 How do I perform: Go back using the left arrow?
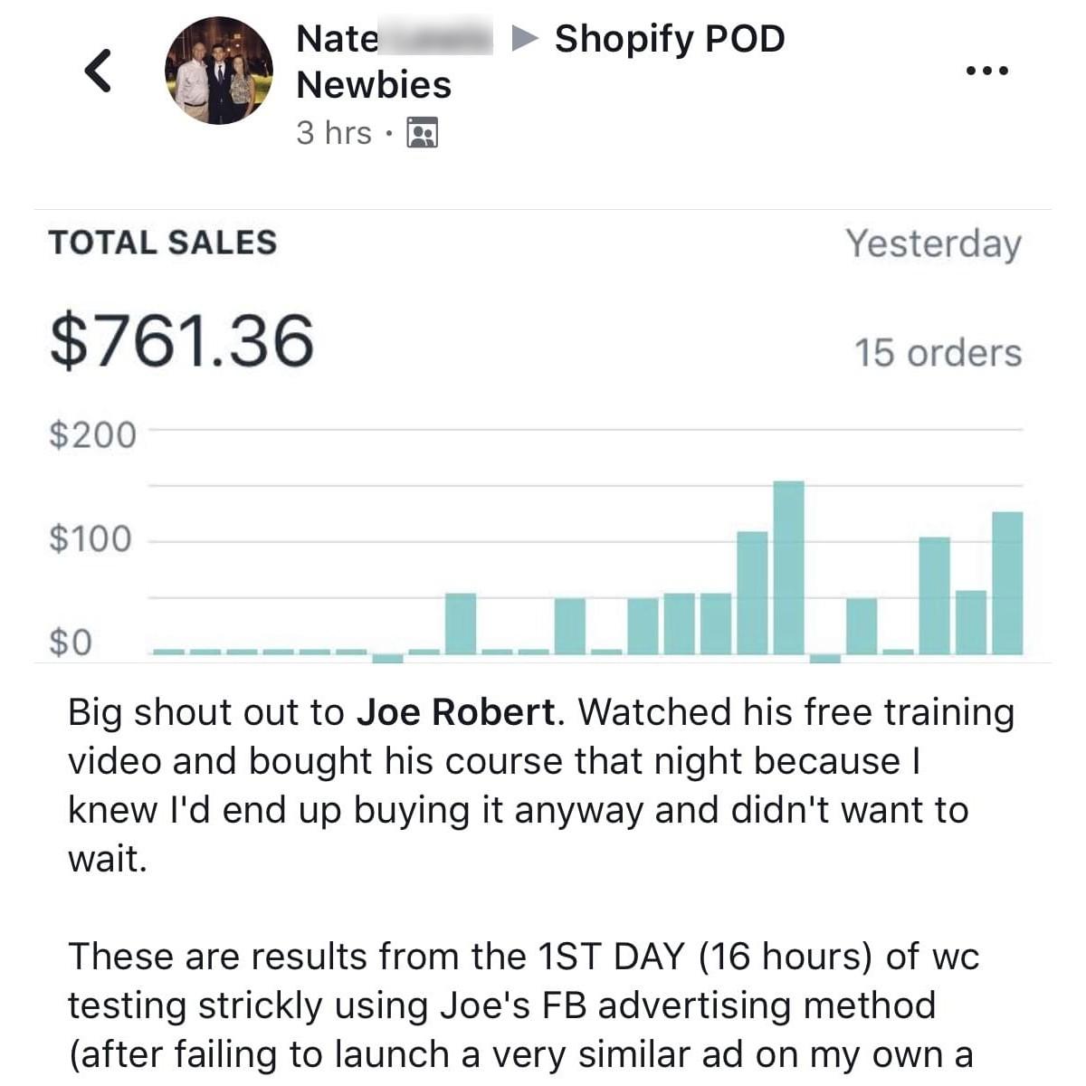click(98, 71)
